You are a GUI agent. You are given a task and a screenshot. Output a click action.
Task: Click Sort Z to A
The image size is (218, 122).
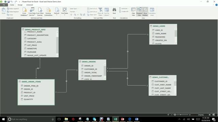92,12
